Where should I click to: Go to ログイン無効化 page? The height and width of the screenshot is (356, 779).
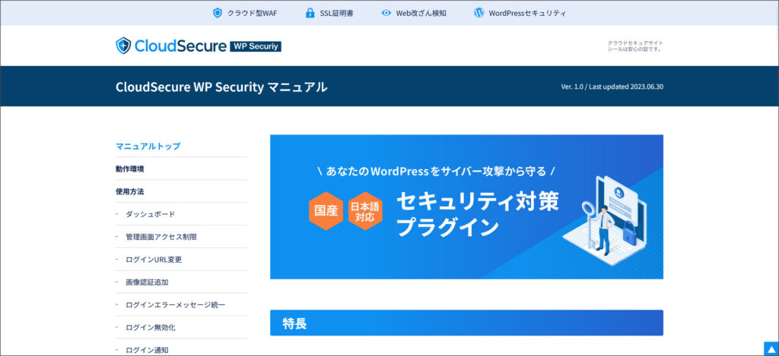(x=150, y=327)
